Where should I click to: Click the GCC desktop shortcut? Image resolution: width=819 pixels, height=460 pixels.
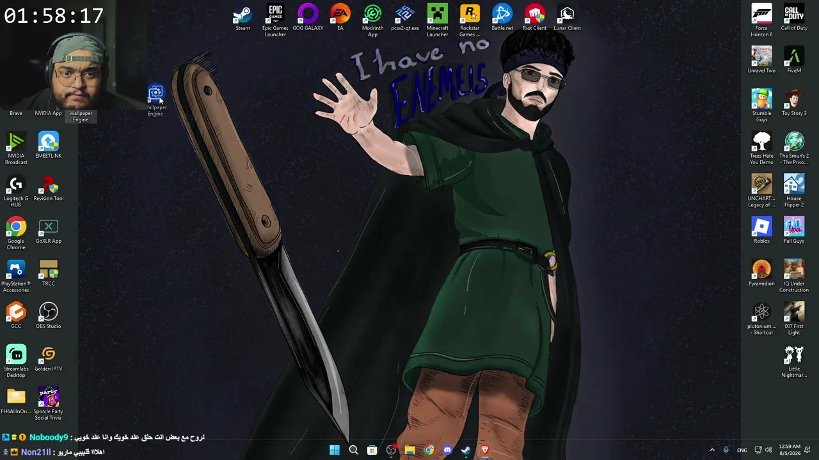16,316
